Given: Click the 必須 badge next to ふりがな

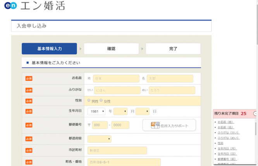Looking at the screenshot, I should (29, 90).
